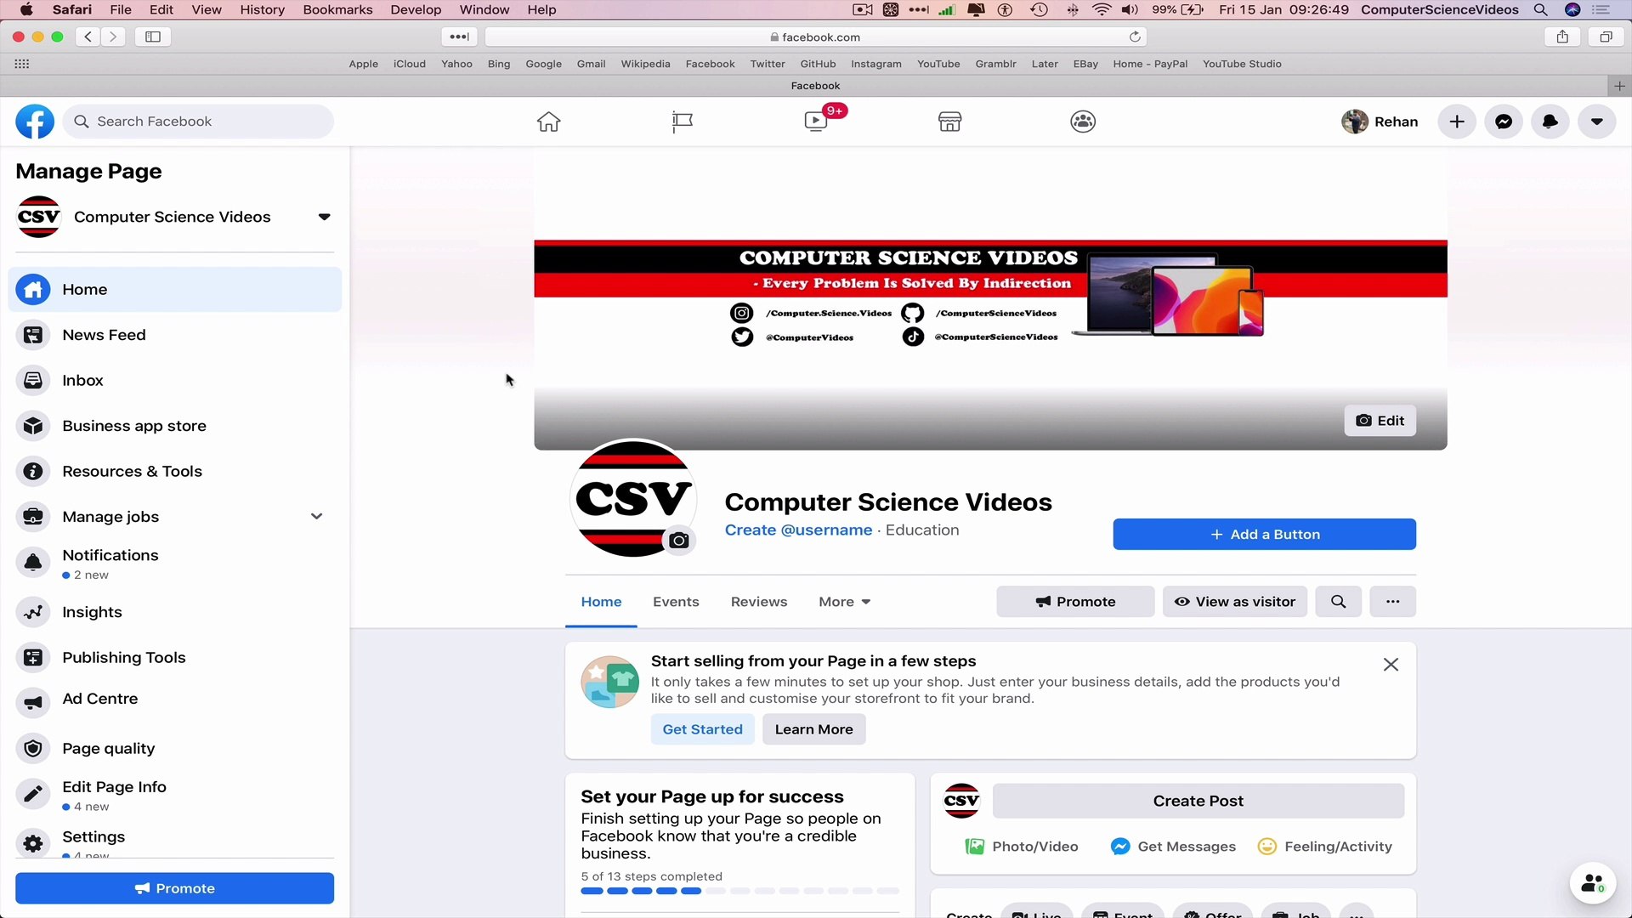Open Groups from the top navigation bar
Image resolution: width=1632 pixels, height=918 pixels.
[x=1082, y=122]
